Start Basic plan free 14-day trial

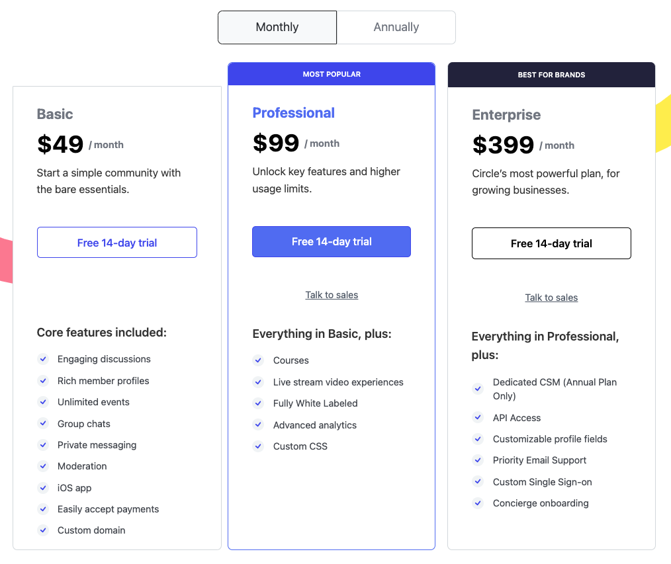coord(117,243)
